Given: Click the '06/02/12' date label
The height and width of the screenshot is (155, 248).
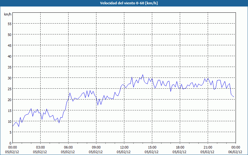Looking at the screenshot, I should pyautogui.click(x=235, y=152).
